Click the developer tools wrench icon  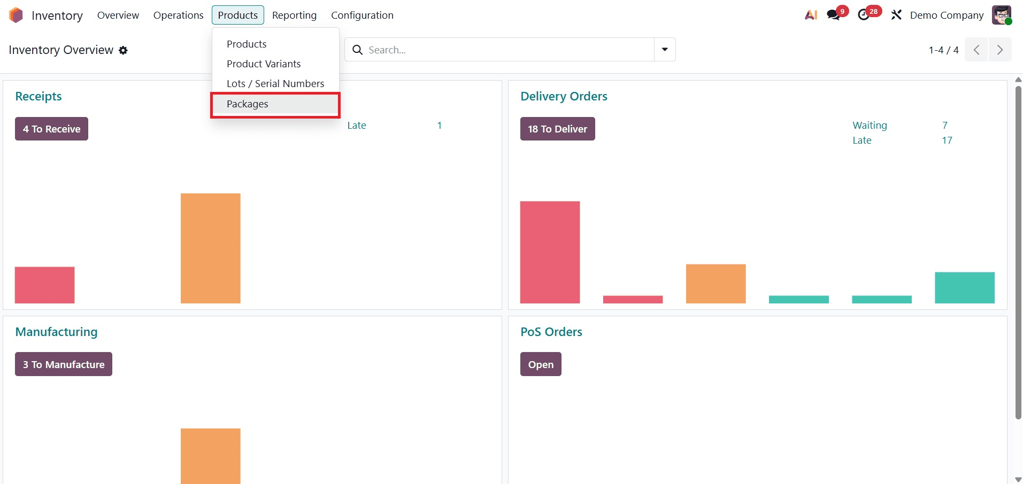point(896,15)
